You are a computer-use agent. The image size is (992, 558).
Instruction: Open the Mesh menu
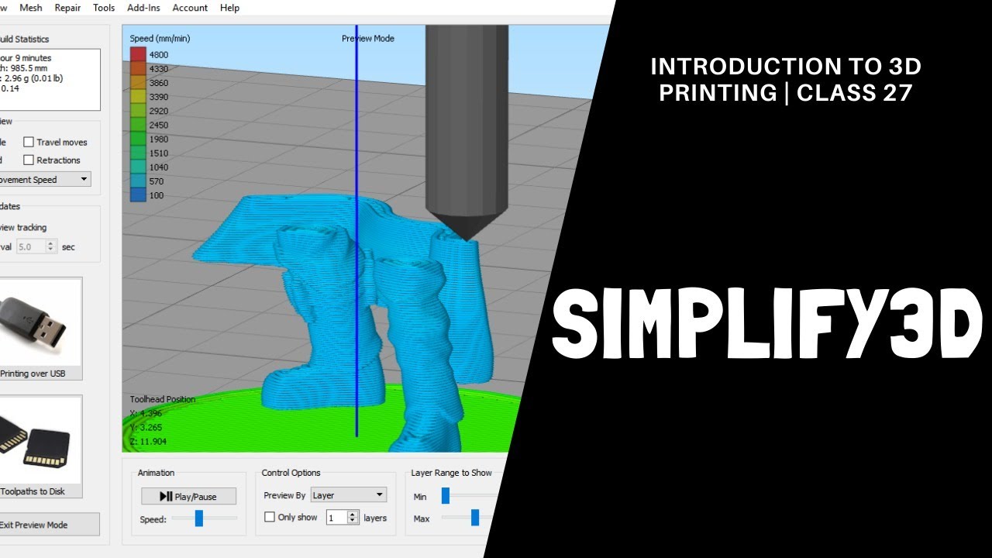pyautogui.click(x=30, y=8)
